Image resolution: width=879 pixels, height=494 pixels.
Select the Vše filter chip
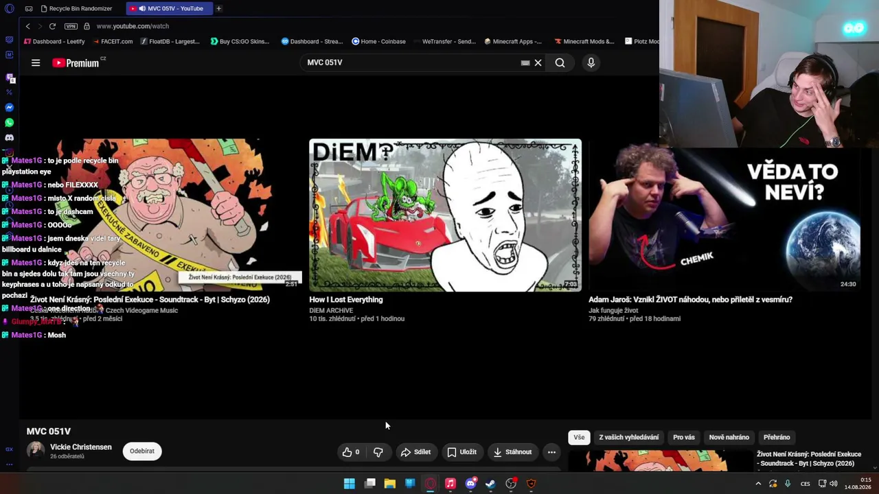point(579,437)
